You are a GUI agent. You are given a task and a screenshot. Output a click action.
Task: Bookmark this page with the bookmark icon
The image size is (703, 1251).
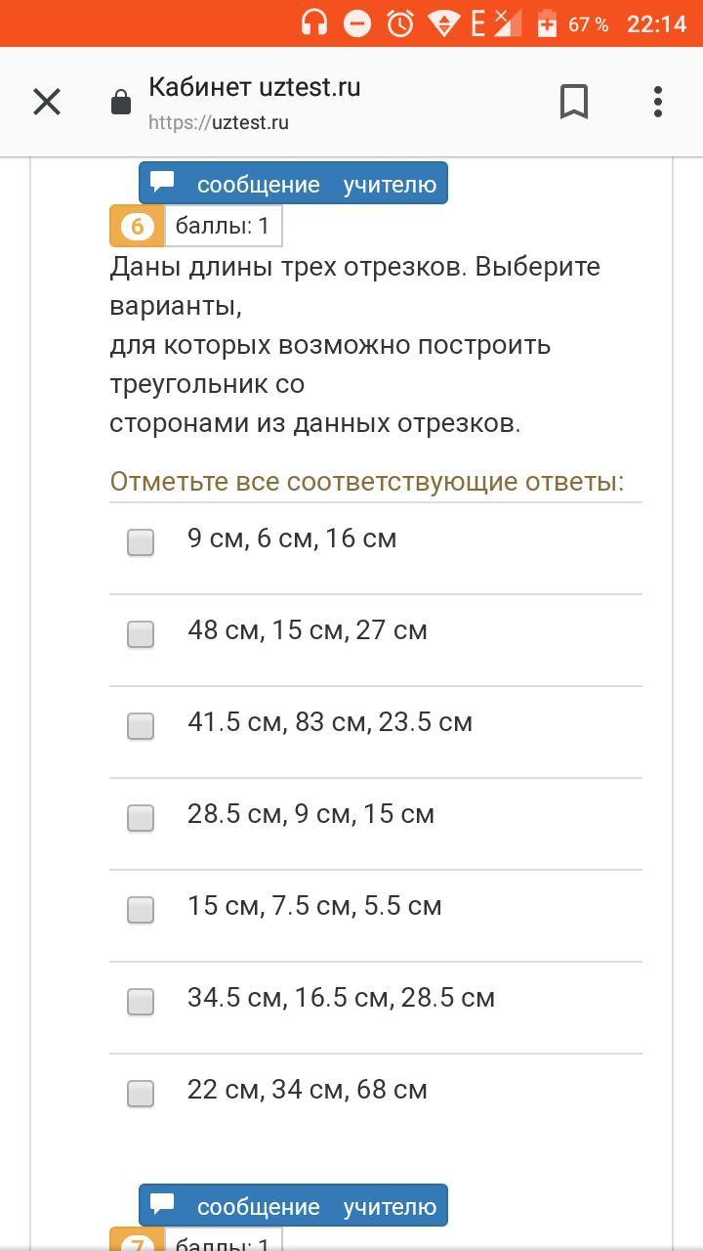click(x=574, y=102)
